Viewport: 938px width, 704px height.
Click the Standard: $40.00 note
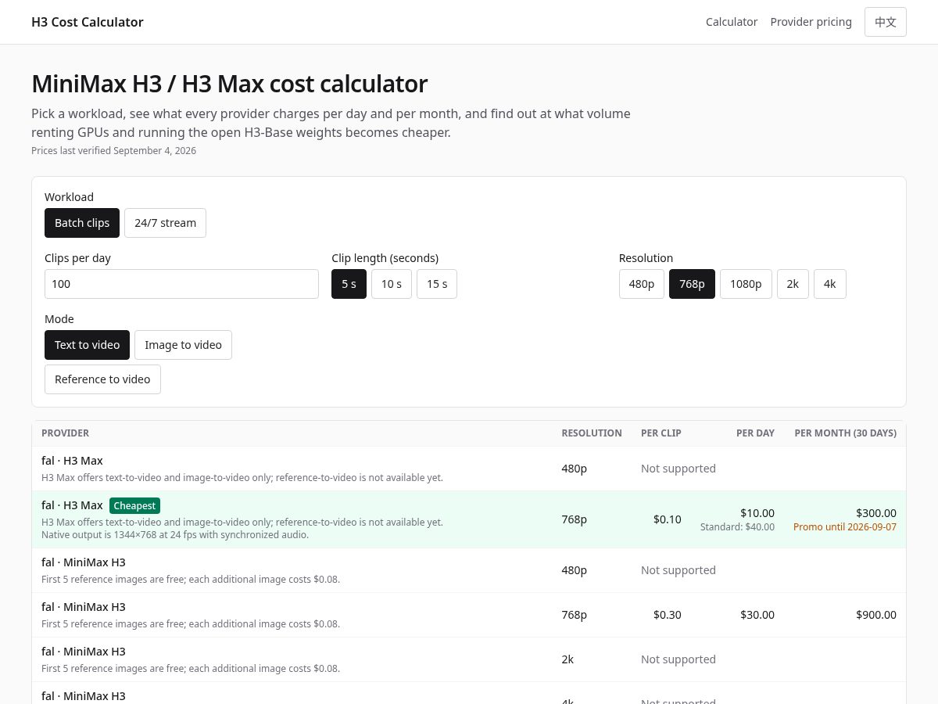(737, 527)
